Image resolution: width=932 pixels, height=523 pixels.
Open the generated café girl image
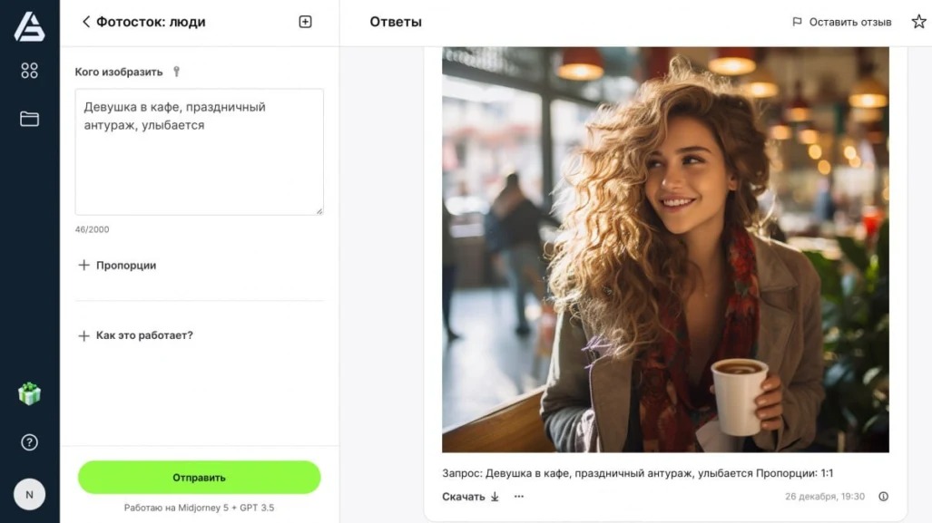(x=665, y=249)
